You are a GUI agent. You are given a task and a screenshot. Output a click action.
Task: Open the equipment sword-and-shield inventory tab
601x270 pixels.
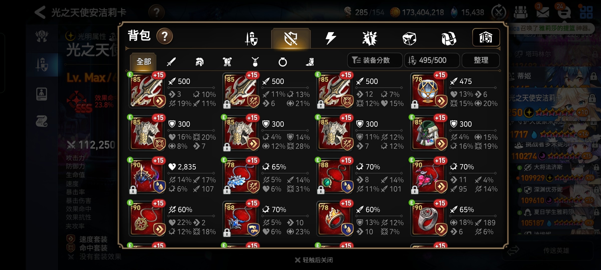pos(251,38)
